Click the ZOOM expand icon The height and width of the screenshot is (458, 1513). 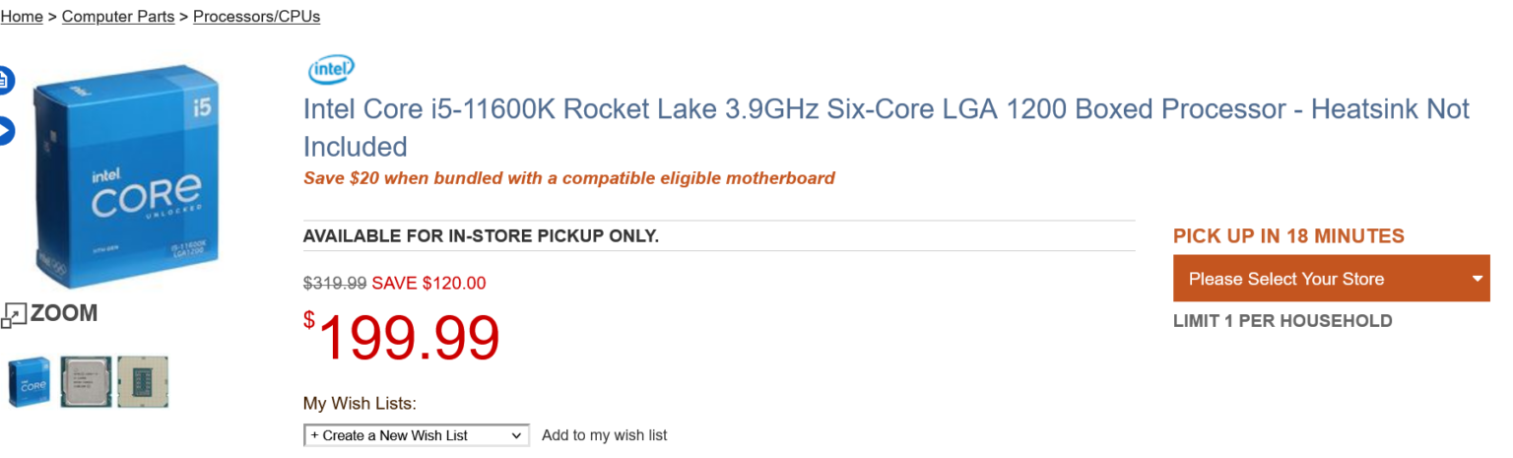[x=13, y=315]
